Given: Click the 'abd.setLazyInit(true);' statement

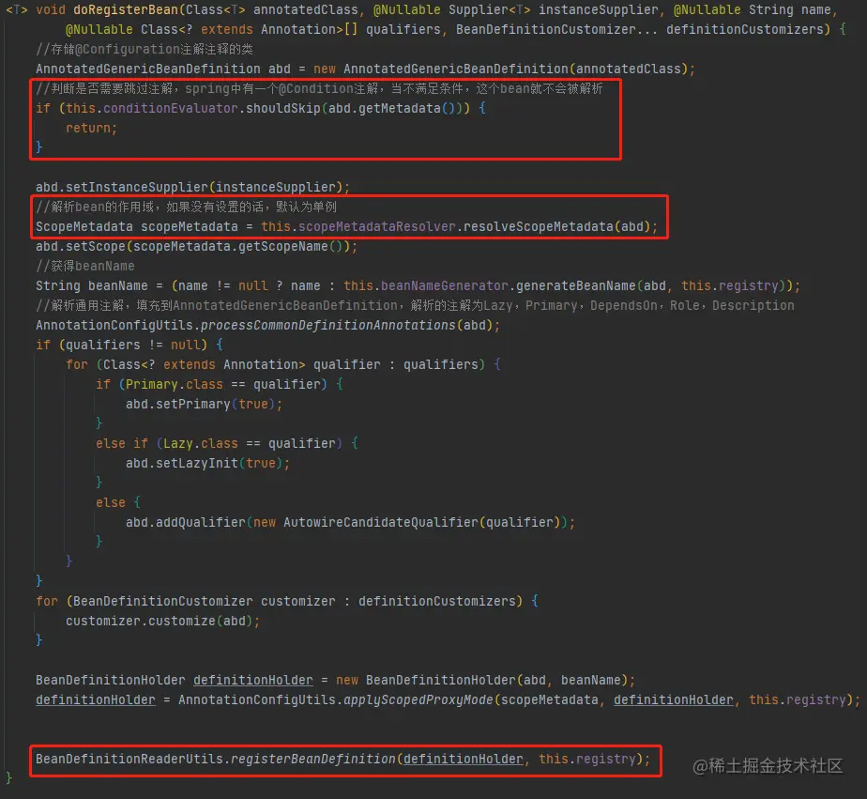Looking at the screenshot, I should point(207,463).
